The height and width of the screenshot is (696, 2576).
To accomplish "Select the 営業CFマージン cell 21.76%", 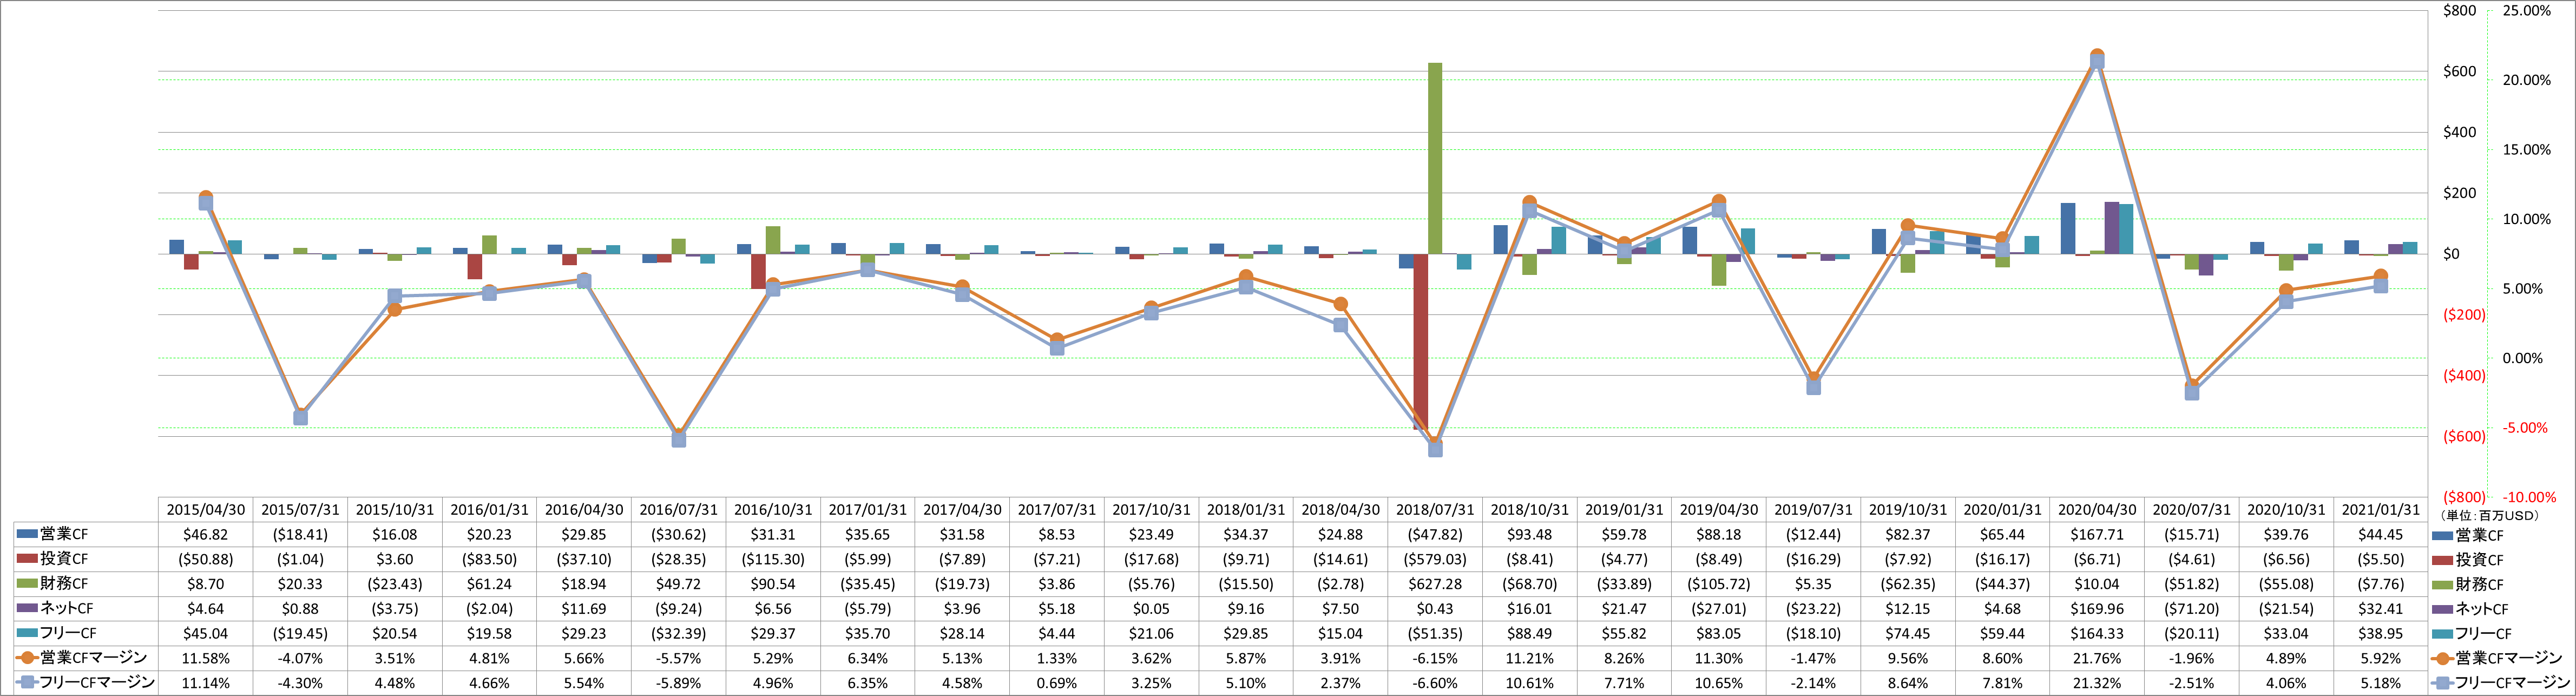I will click(2097, 658).
